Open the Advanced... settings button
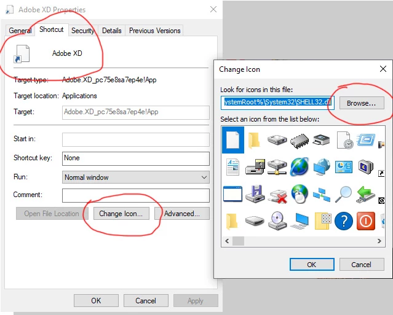This screenshot has width=393, height=315. tap(181, 214)
